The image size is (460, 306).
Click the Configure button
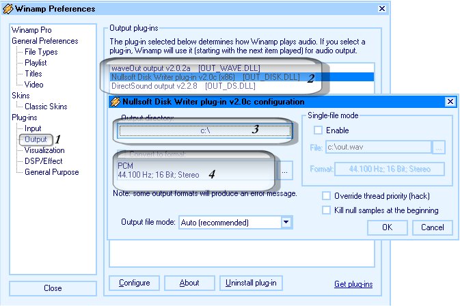[134, 283]
